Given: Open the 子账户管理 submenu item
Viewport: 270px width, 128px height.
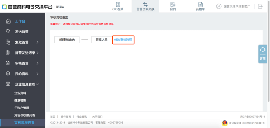Looking at the screenshot, I should [x=22, y=108].
